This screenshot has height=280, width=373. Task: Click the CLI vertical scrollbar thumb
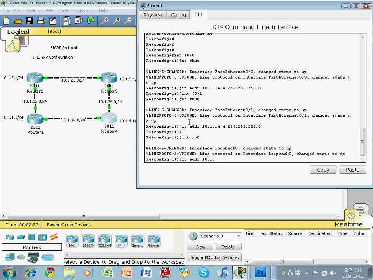(x=363, y=142)
